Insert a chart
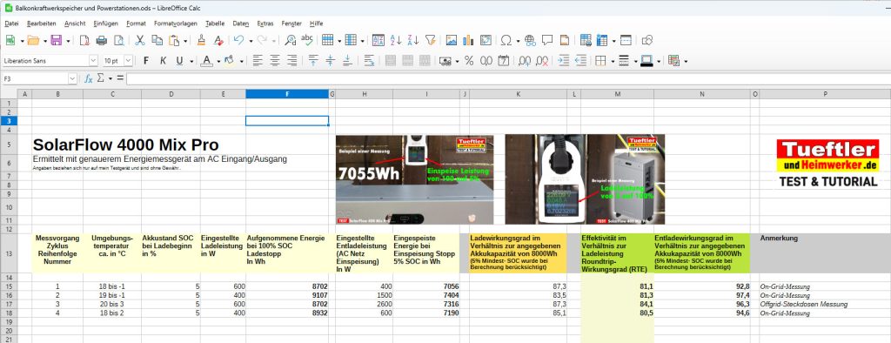This screenshot has height=343, width=891. (x=468, y=40)
